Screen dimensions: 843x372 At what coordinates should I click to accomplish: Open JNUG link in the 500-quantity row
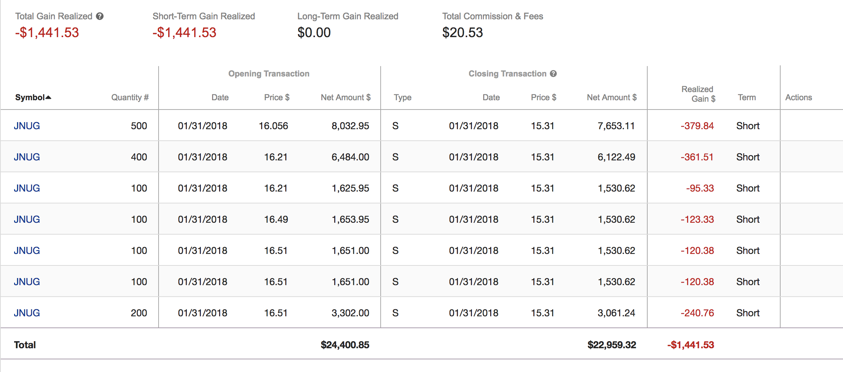click(x=27, y=126)
